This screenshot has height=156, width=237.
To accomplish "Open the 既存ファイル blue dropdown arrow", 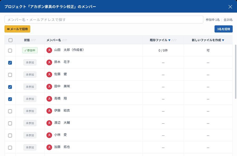I will pos(169,40).
